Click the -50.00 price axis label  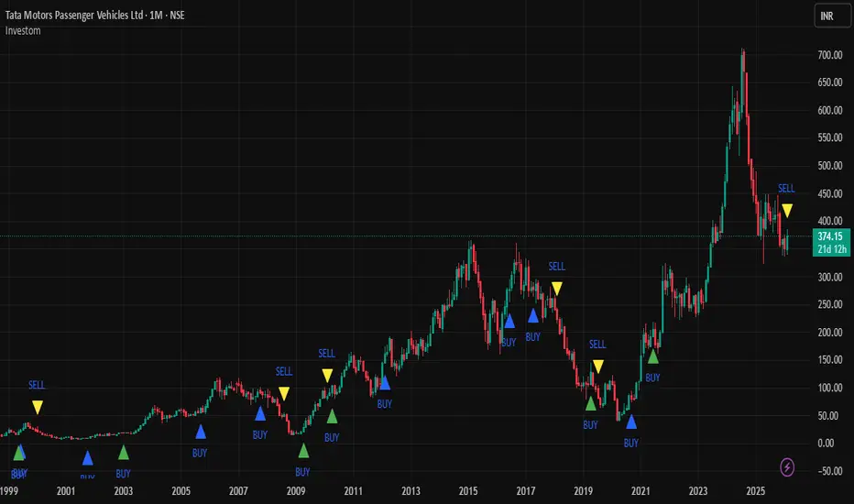[829, 471]
